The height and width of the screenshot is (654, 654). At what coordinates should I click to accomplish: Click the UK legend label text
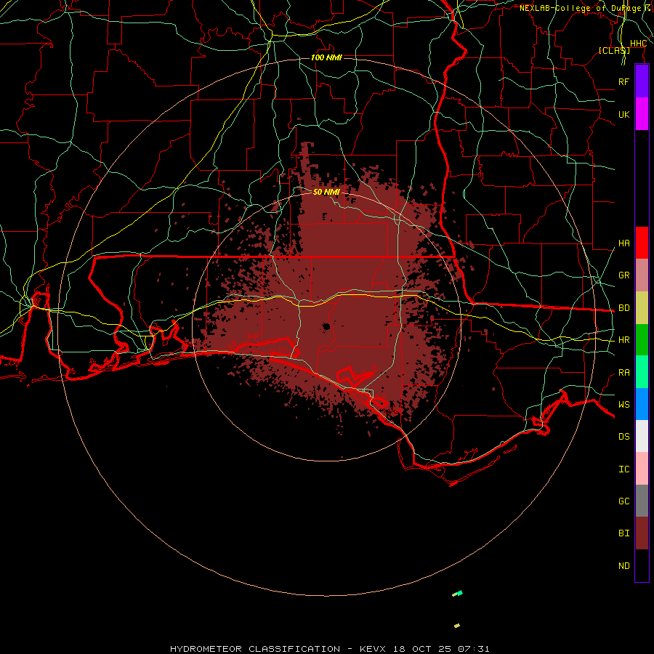pos(623,114)
